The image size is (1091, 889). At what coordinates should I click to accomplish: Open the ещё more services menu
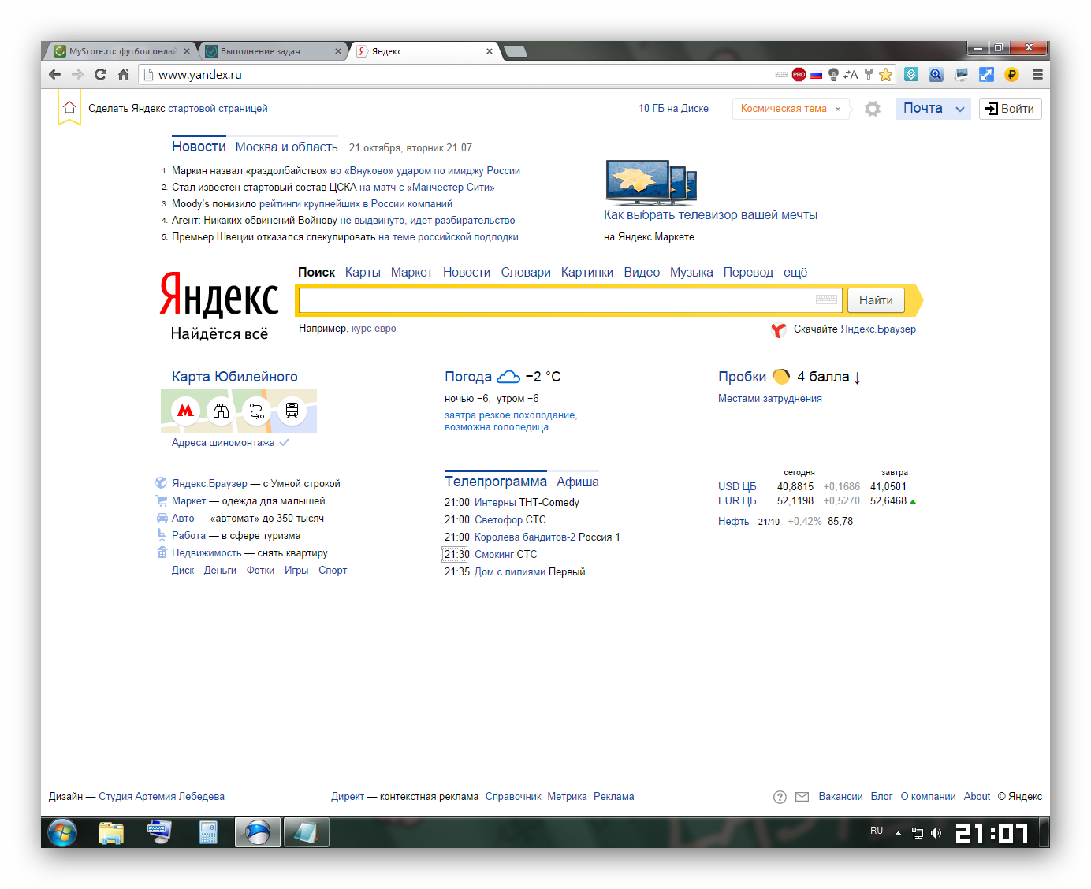point(795,272)
